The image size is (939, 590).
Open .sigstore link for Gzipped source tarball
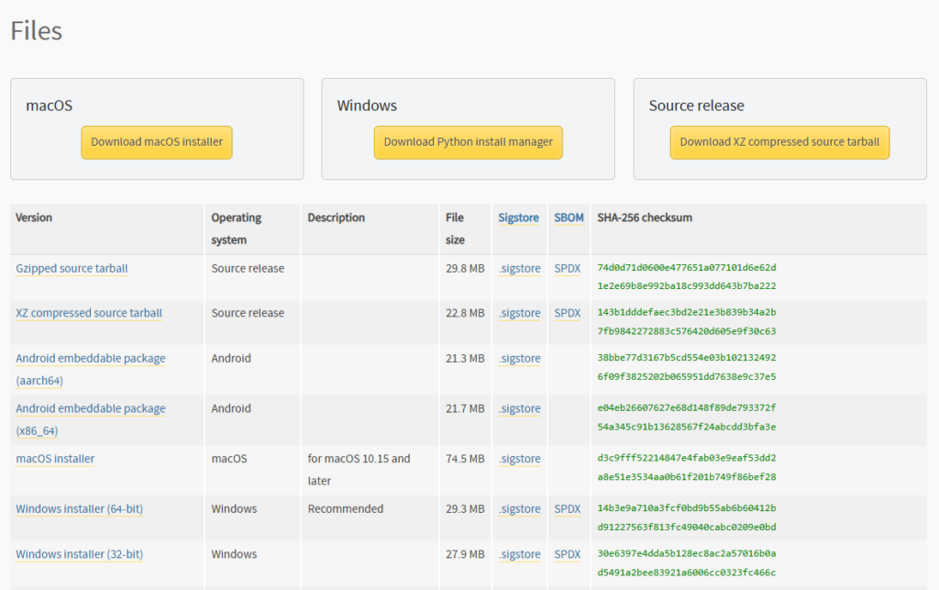[x=519, y=268]
